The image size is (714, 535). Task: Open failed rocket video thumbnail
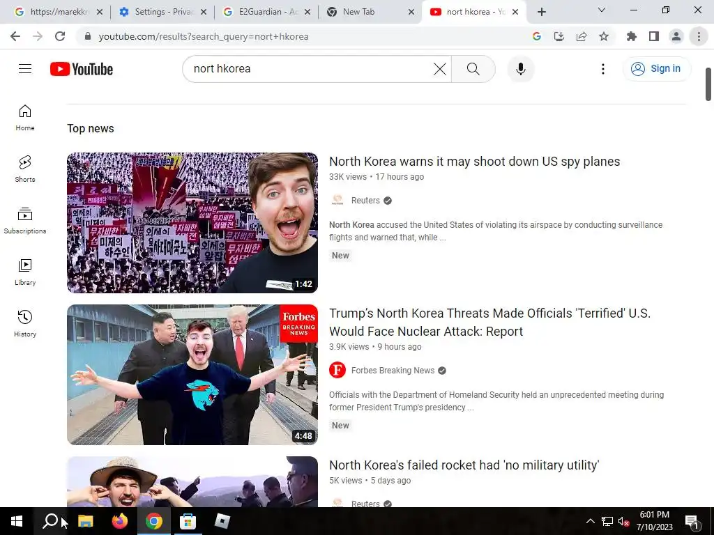(x=192, y=481)
